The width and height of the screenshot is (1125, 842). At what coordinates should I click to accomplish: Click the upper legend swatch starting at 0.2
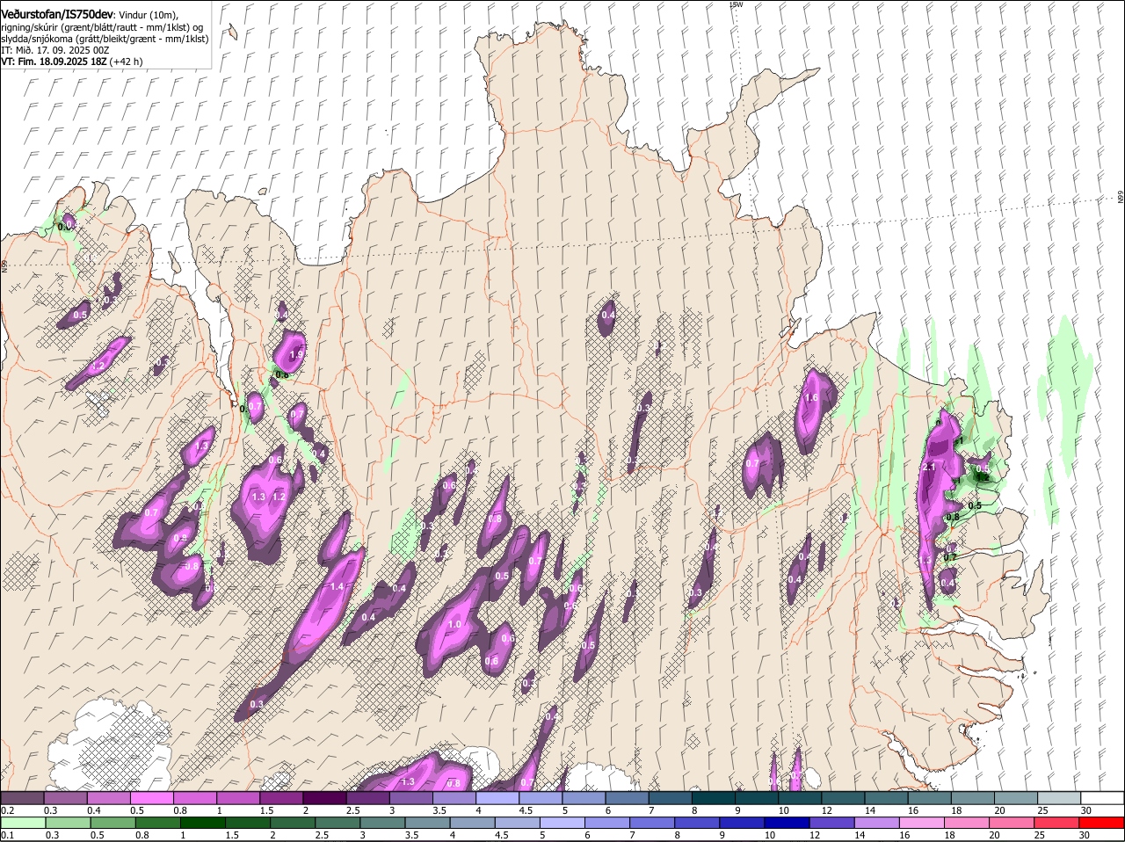(x=22, y=797)
